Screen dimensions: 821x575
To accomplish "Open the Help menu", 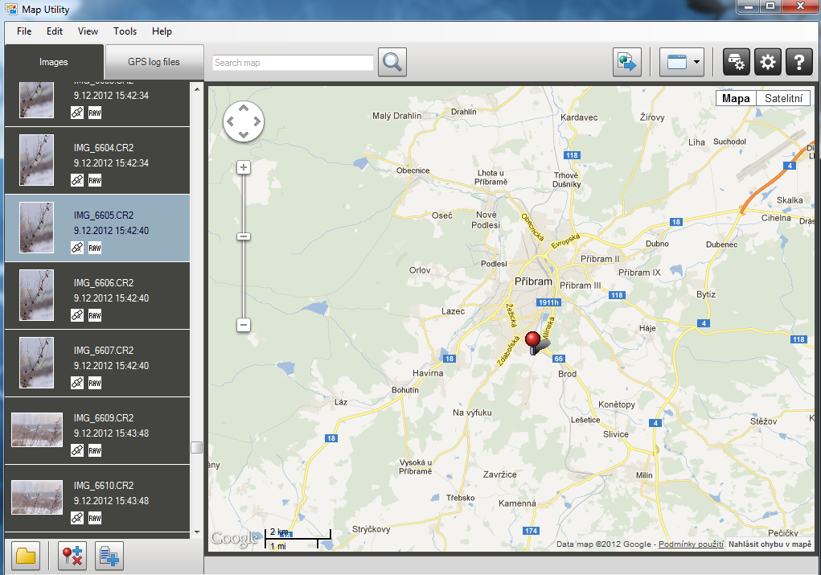I will (162, 31).
